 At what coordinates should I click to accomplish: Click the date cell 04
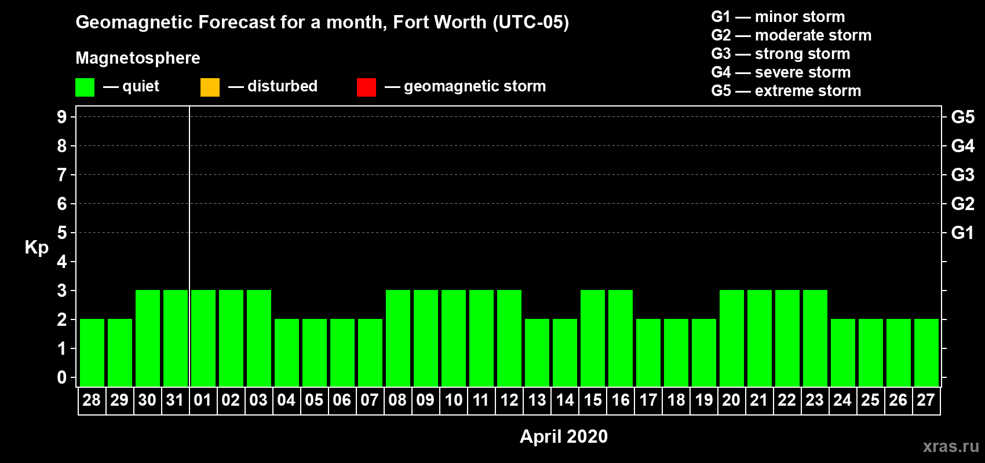(x=286, y=400)
